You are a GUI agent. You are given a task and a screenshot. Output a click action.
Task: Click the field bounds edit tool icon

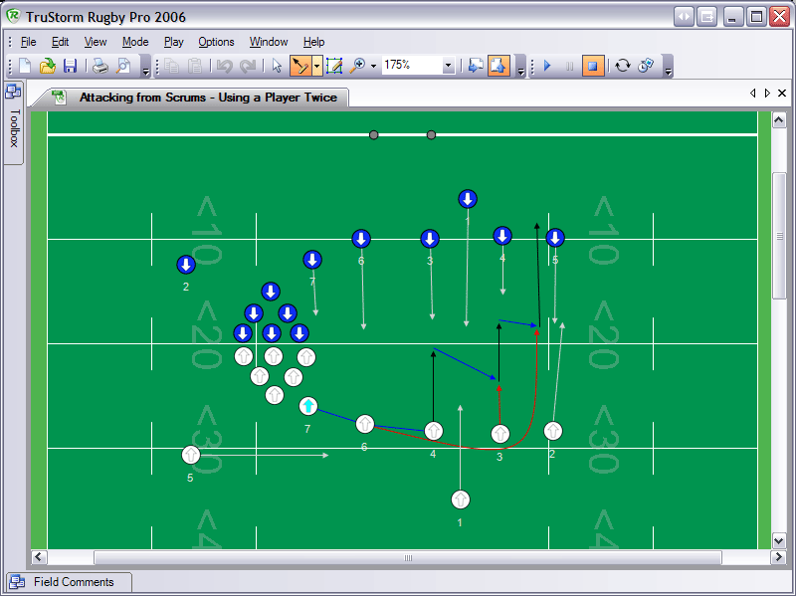[x=334, y=66]
